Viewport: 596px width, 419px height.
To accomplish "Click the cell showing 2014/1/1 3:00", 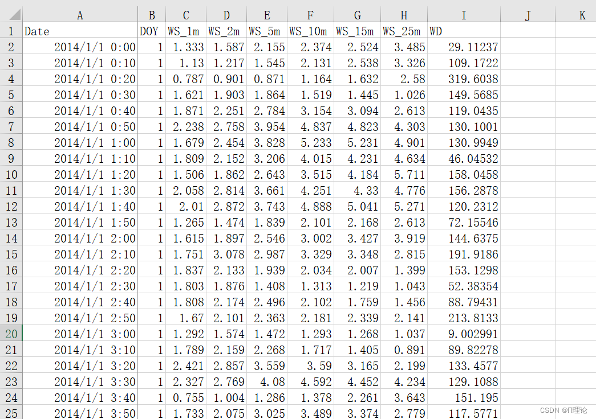I will [x=80, y=334].
